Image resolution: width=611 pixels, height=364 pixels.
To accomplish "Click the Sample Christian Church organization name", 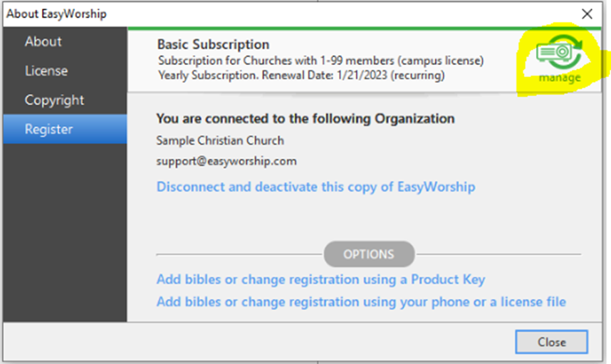I will click(220, 140).
